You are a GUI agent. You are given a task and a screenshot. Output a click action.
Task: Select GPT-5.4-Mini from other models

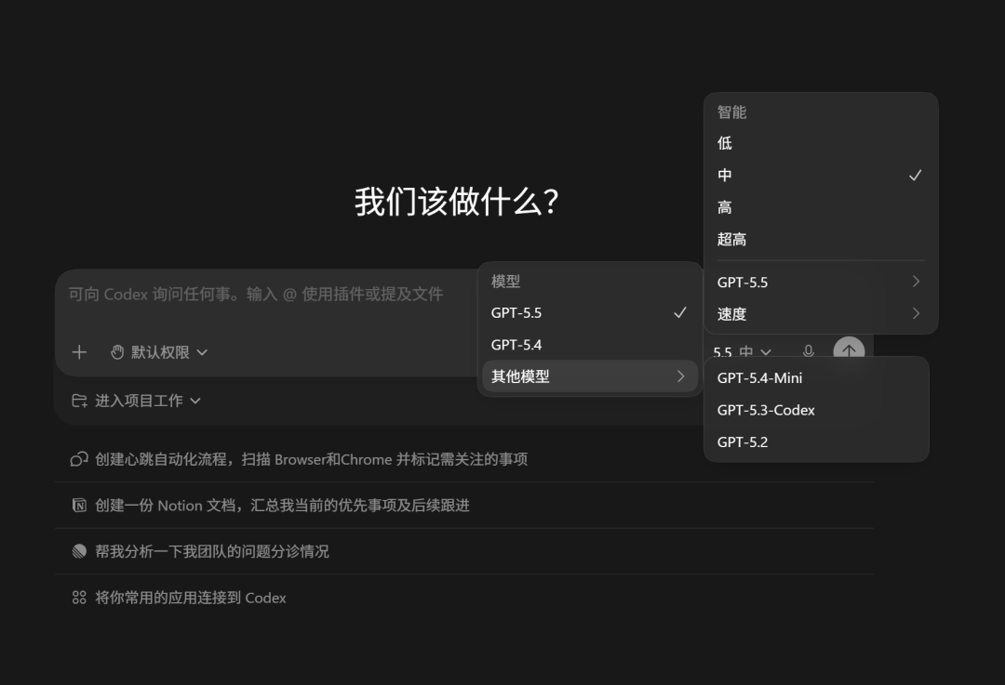[x=817, y=377]
